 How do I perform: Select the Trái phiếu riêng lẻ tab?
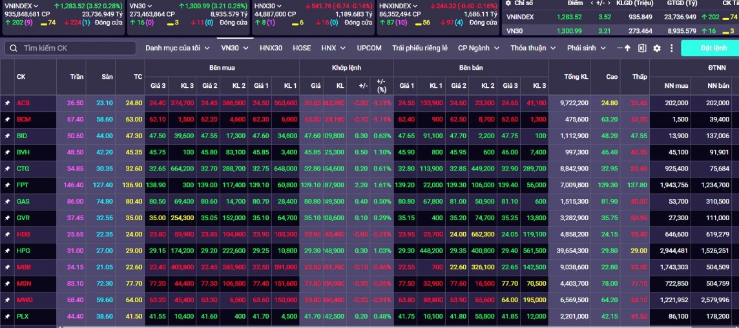click(419, 48)
